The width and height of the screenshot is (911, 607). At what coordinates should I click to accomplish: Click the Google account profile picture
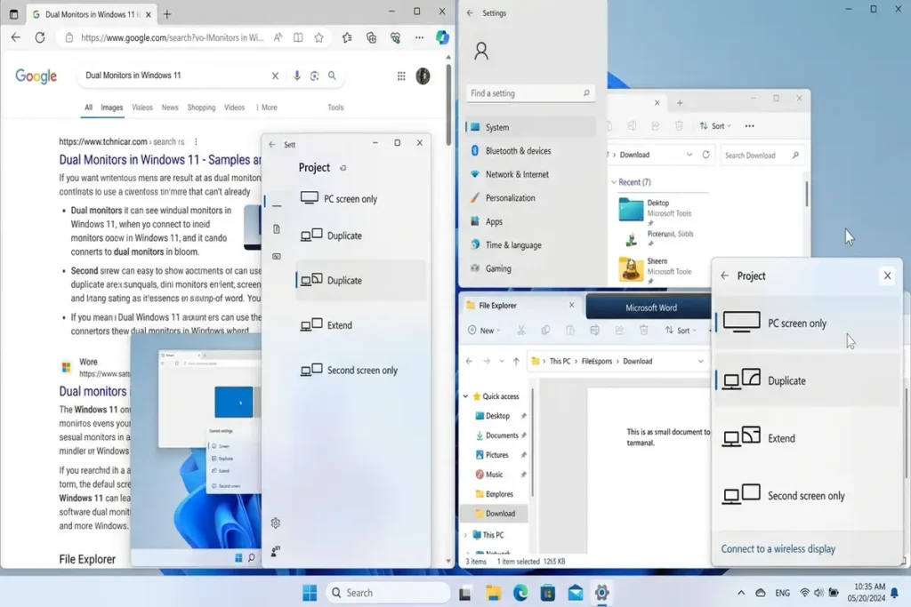(x=423, y=76)
